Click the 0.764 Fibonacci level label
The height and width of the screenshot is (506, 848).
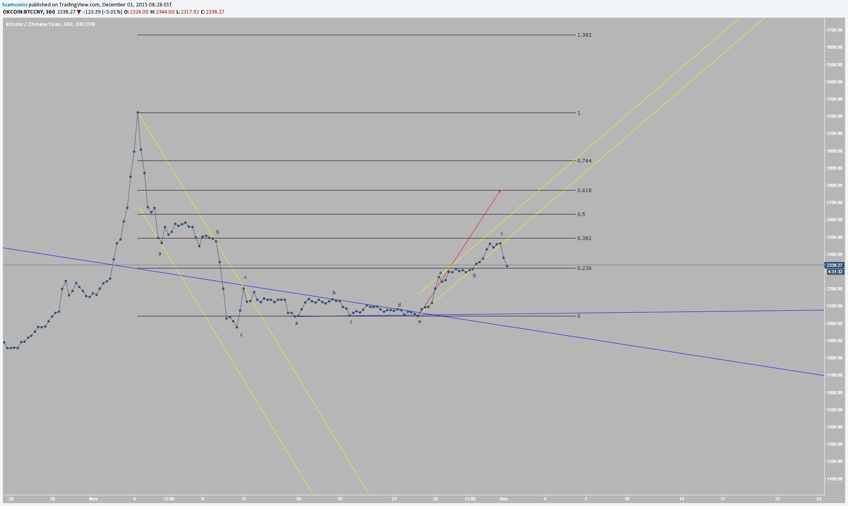584,161
